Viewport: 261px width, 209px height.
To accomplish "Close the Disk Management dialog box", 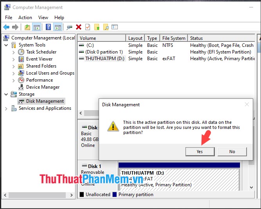I will [247, 105].
